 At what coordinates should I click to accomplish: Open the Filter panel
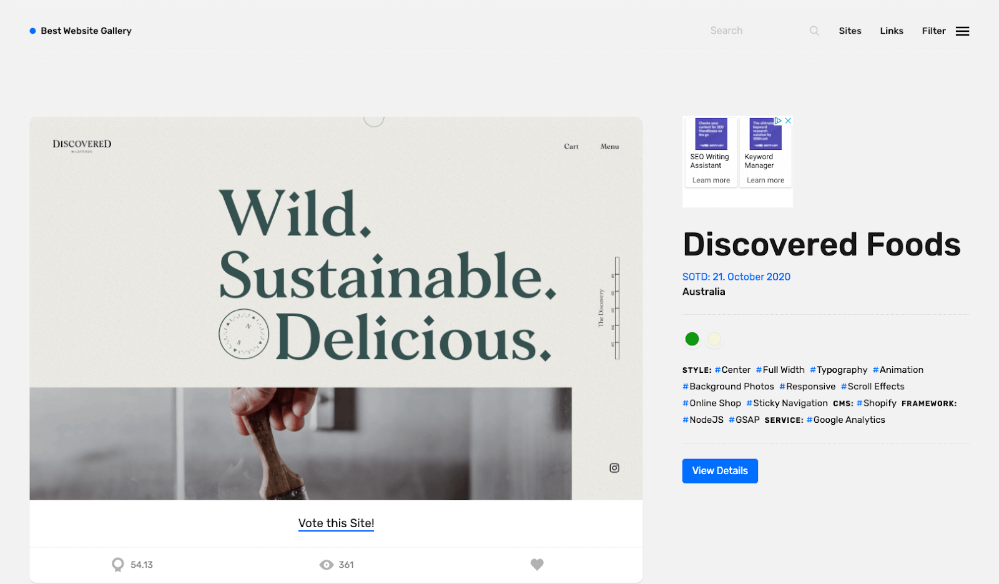(933, 31)
